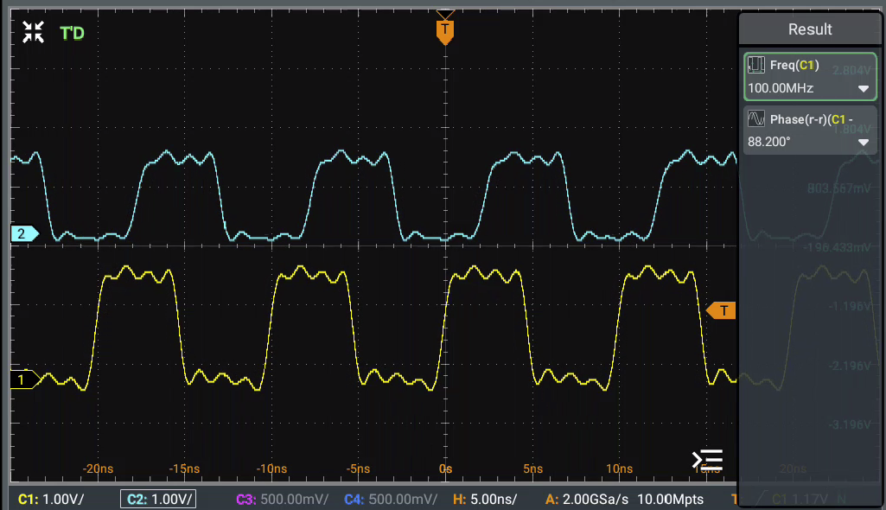This screenshot has width=886, height=510.
Task: Enable channel C3 500.00mV/
Action: tap(279, 500)
